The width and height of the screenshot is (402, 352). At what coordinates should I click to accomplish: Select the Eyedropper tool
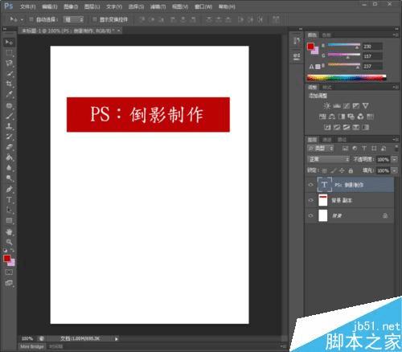(x=9, y=94)
